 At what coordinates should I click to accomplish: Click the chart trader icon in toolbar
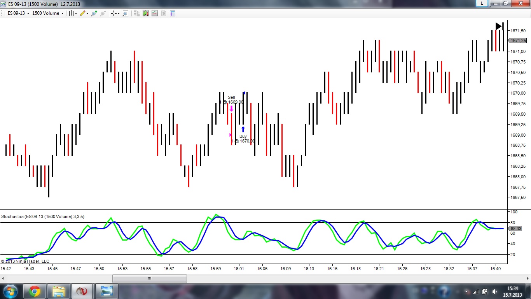pyautogui.click(x=136, y=13)
